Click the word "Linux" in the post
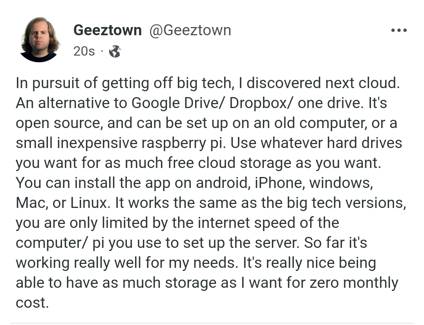 89,203
